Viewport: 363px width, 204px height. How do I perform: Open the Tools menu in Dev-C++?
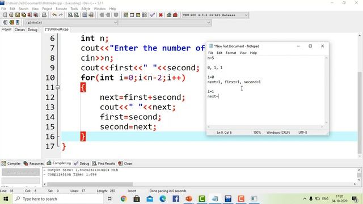(74, 8)
